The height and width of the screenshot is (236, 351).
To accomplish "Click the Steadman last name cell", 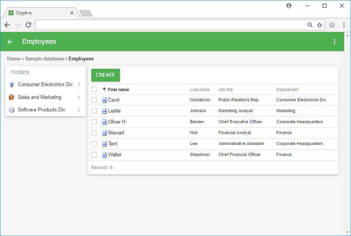I will (200, 154).
